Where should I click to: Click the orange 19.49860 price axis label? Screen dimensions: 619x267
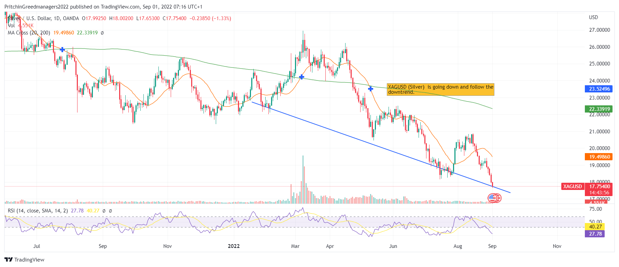tap(599, 157)
